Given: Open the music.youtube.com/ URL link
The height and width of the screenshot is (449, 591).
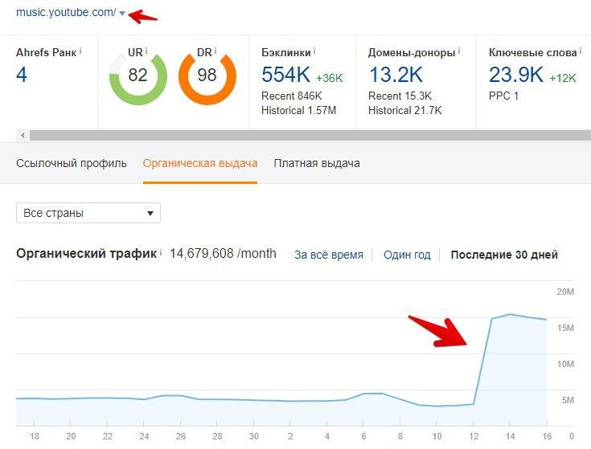Looking at the screenshot, I should [x=66, y=12].
